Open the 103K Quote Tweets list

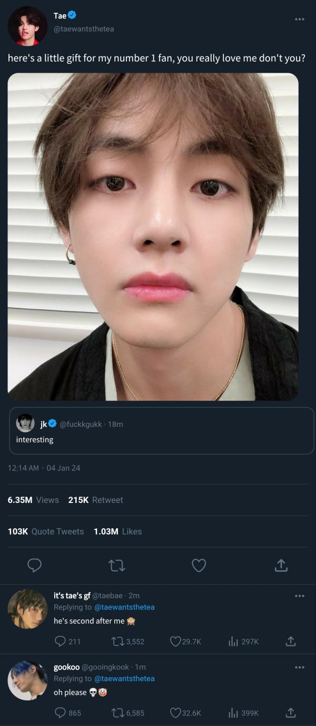46,531
